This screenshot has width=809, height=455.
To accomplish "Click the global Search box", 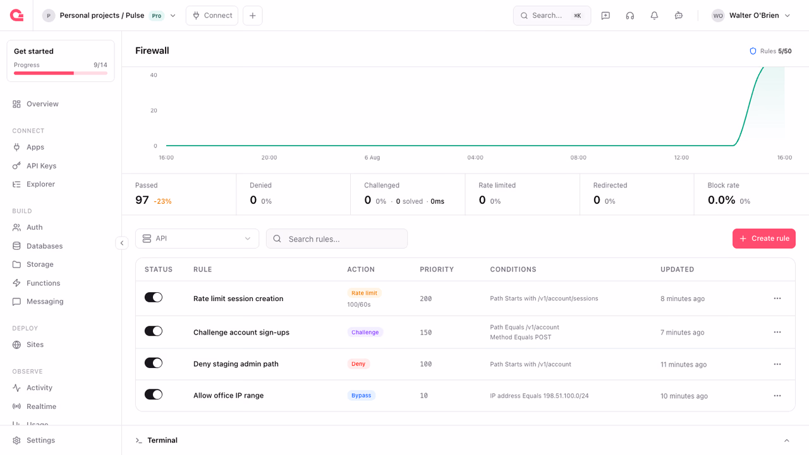I will (x=552, y=16).
